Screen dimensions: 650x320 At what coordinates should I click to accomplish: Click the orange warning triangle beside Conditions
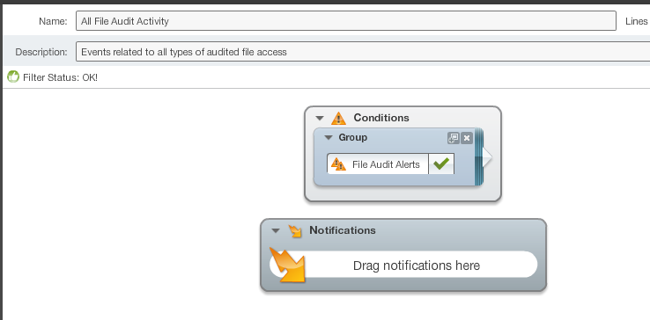pyautogui.click(x=338, y=119)
